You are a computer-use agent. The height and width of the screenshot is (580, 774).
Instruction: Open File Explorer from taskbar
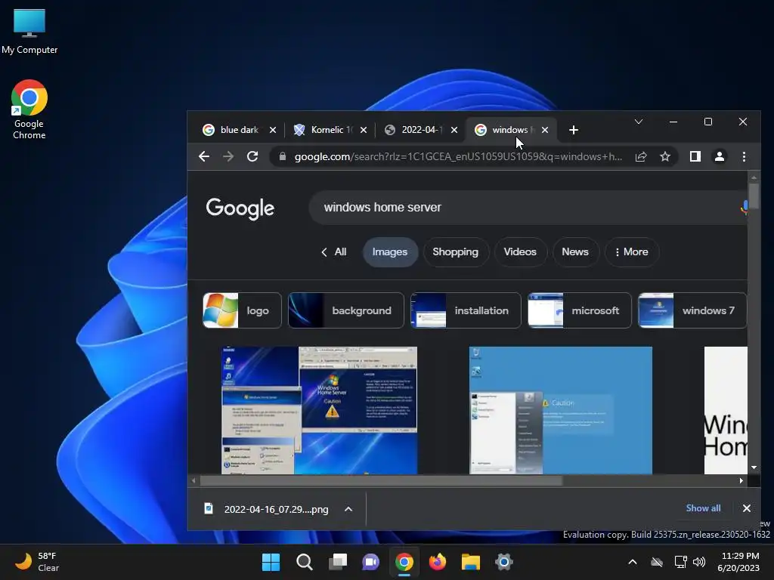[471, 562]
